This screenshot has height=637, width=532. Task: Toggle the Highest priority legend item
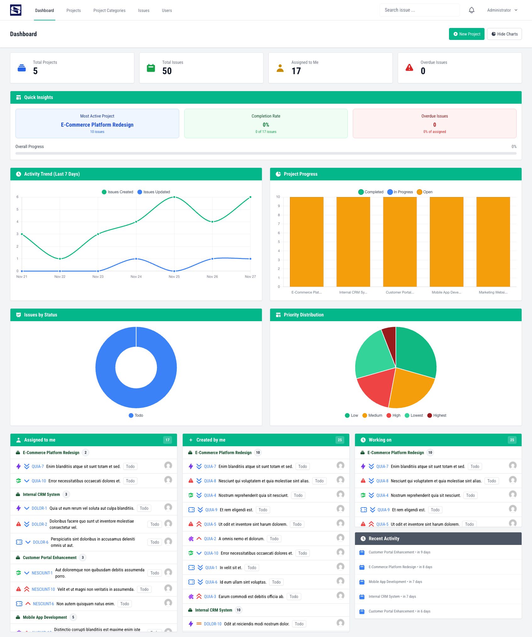point(437,415)
